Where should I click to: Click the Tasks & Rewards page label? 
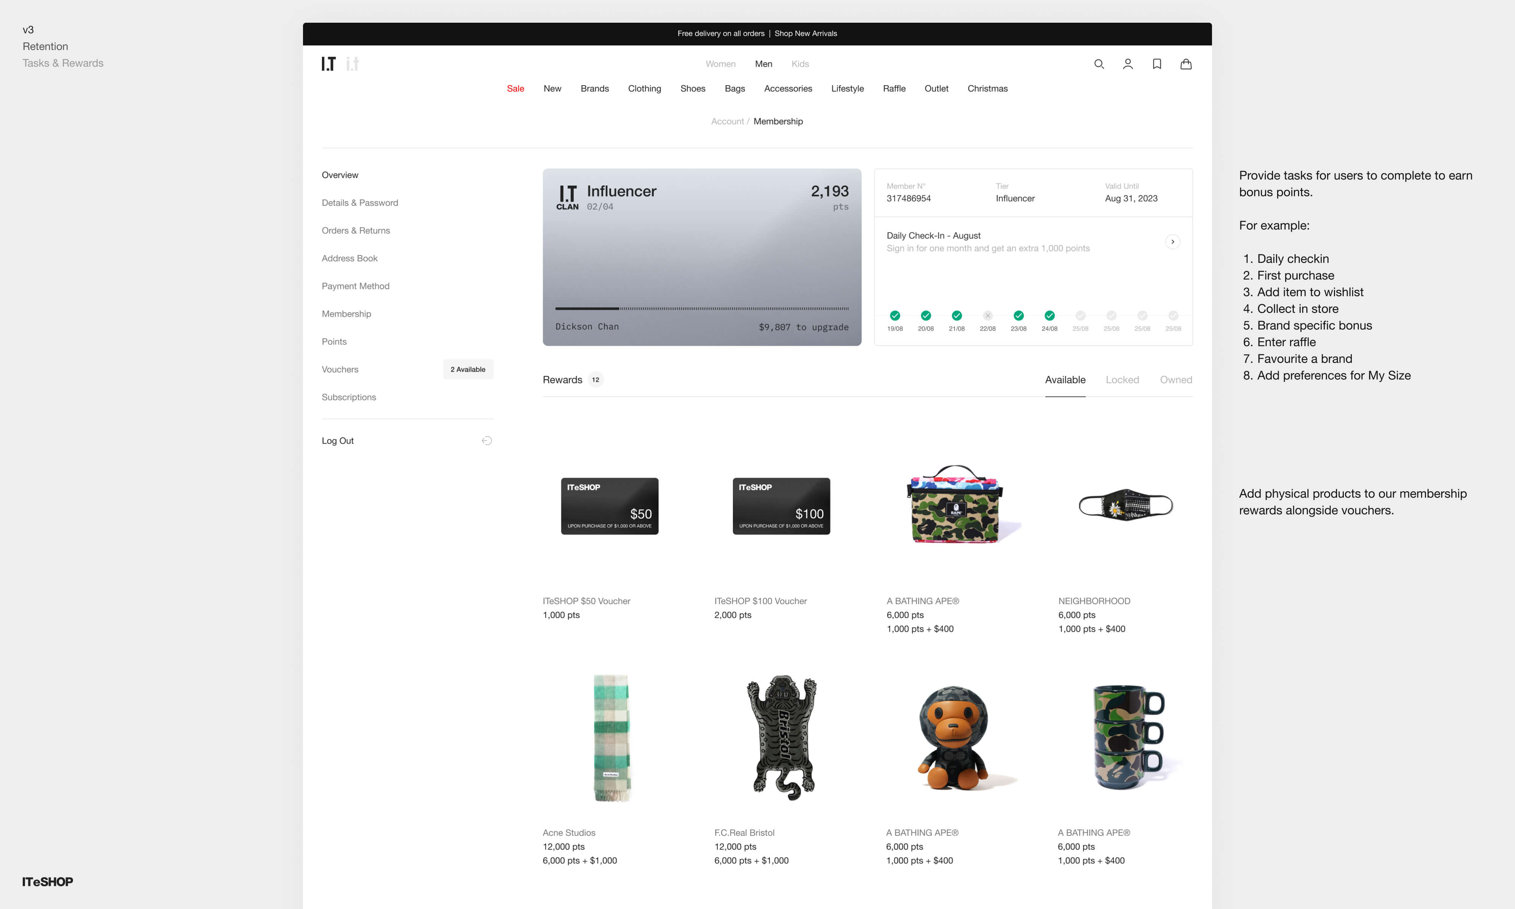(63, 63)
